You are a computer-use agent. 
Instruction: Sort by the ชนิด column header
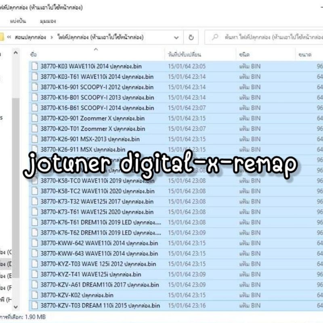(x=244, y=55)
